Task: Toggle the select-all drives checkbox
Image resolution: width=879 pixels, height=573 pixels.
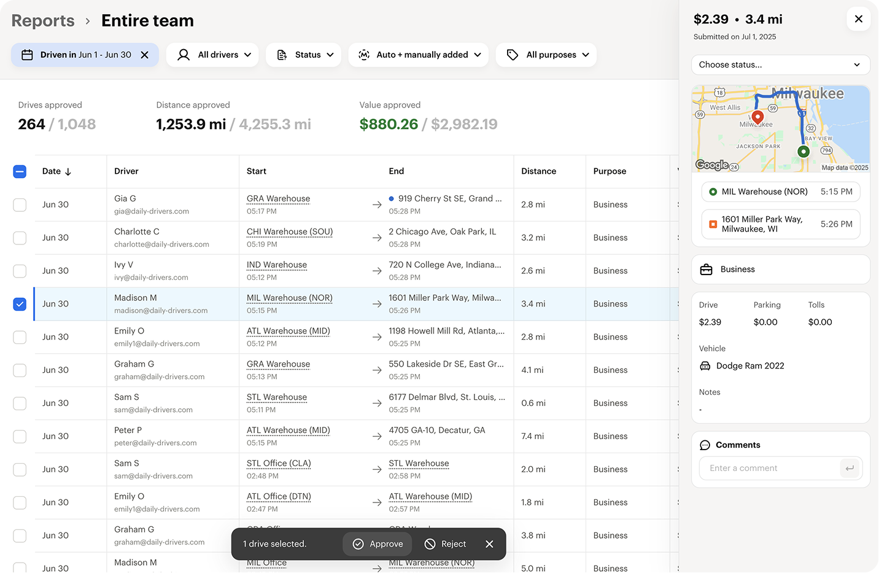Action: (20, 171)
